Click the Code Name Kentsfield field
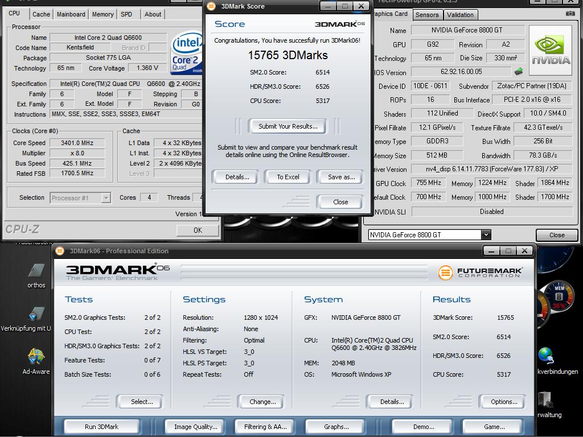 [80, 47]
